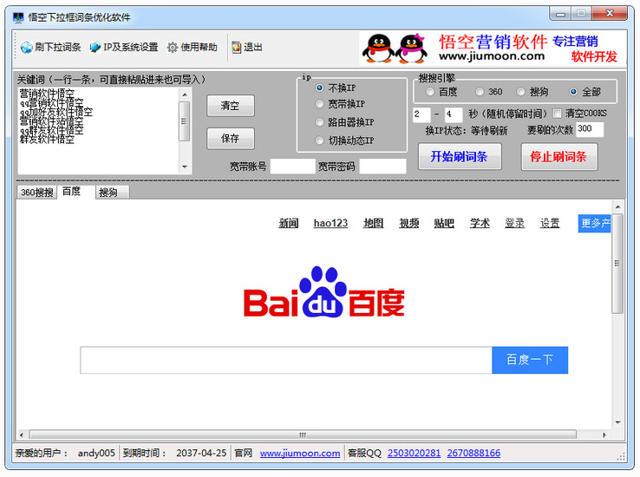Switch to the 百度 tab
Screen dimensions: 640x477
point(76,192)
